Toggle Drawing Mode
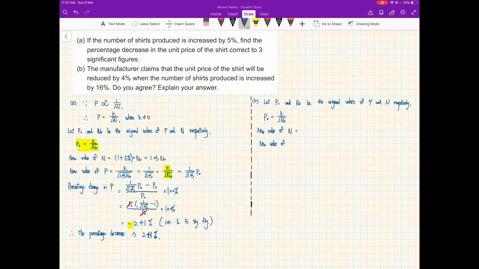Screen dimensions: 479x269 pyautogui.click(x=363, y=24)
